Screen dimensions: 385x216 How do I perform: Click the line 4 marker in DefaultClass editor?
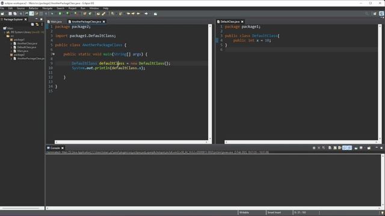217,40
